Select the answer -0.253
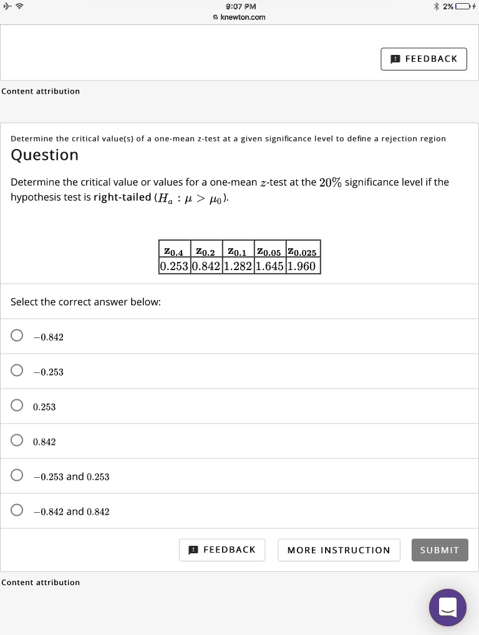The width and height of the screenshot is (479, 635). [17, 370]
